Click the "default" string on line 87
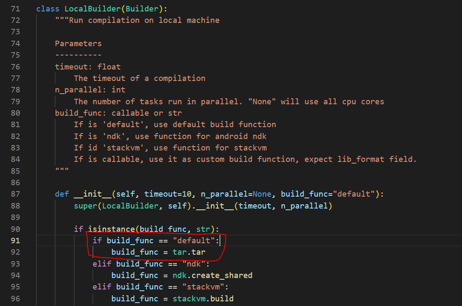 [x=354, y=194]
